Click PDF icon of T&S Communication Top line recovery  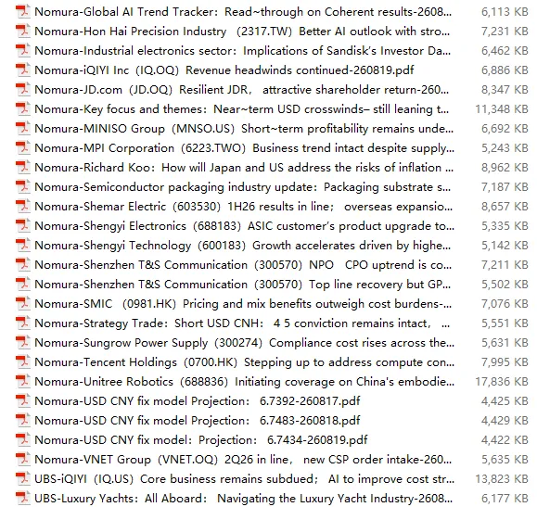23,285
